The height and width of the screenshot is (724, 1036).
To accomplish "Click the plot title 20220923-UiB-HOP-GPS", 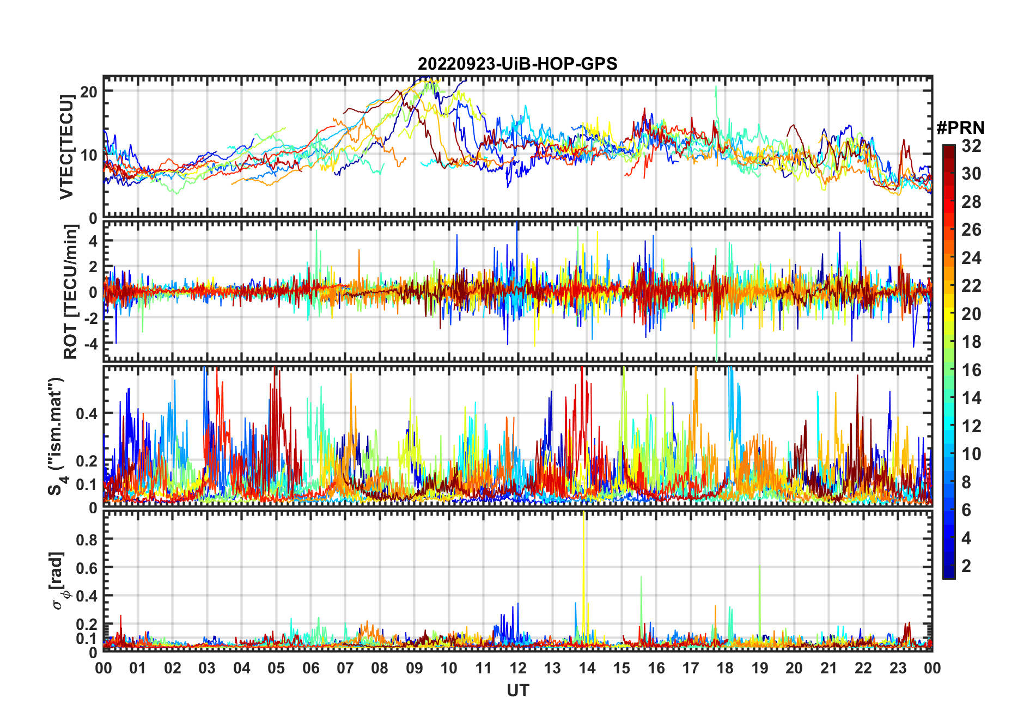I will pyautogui.click(x=517, y=64).
